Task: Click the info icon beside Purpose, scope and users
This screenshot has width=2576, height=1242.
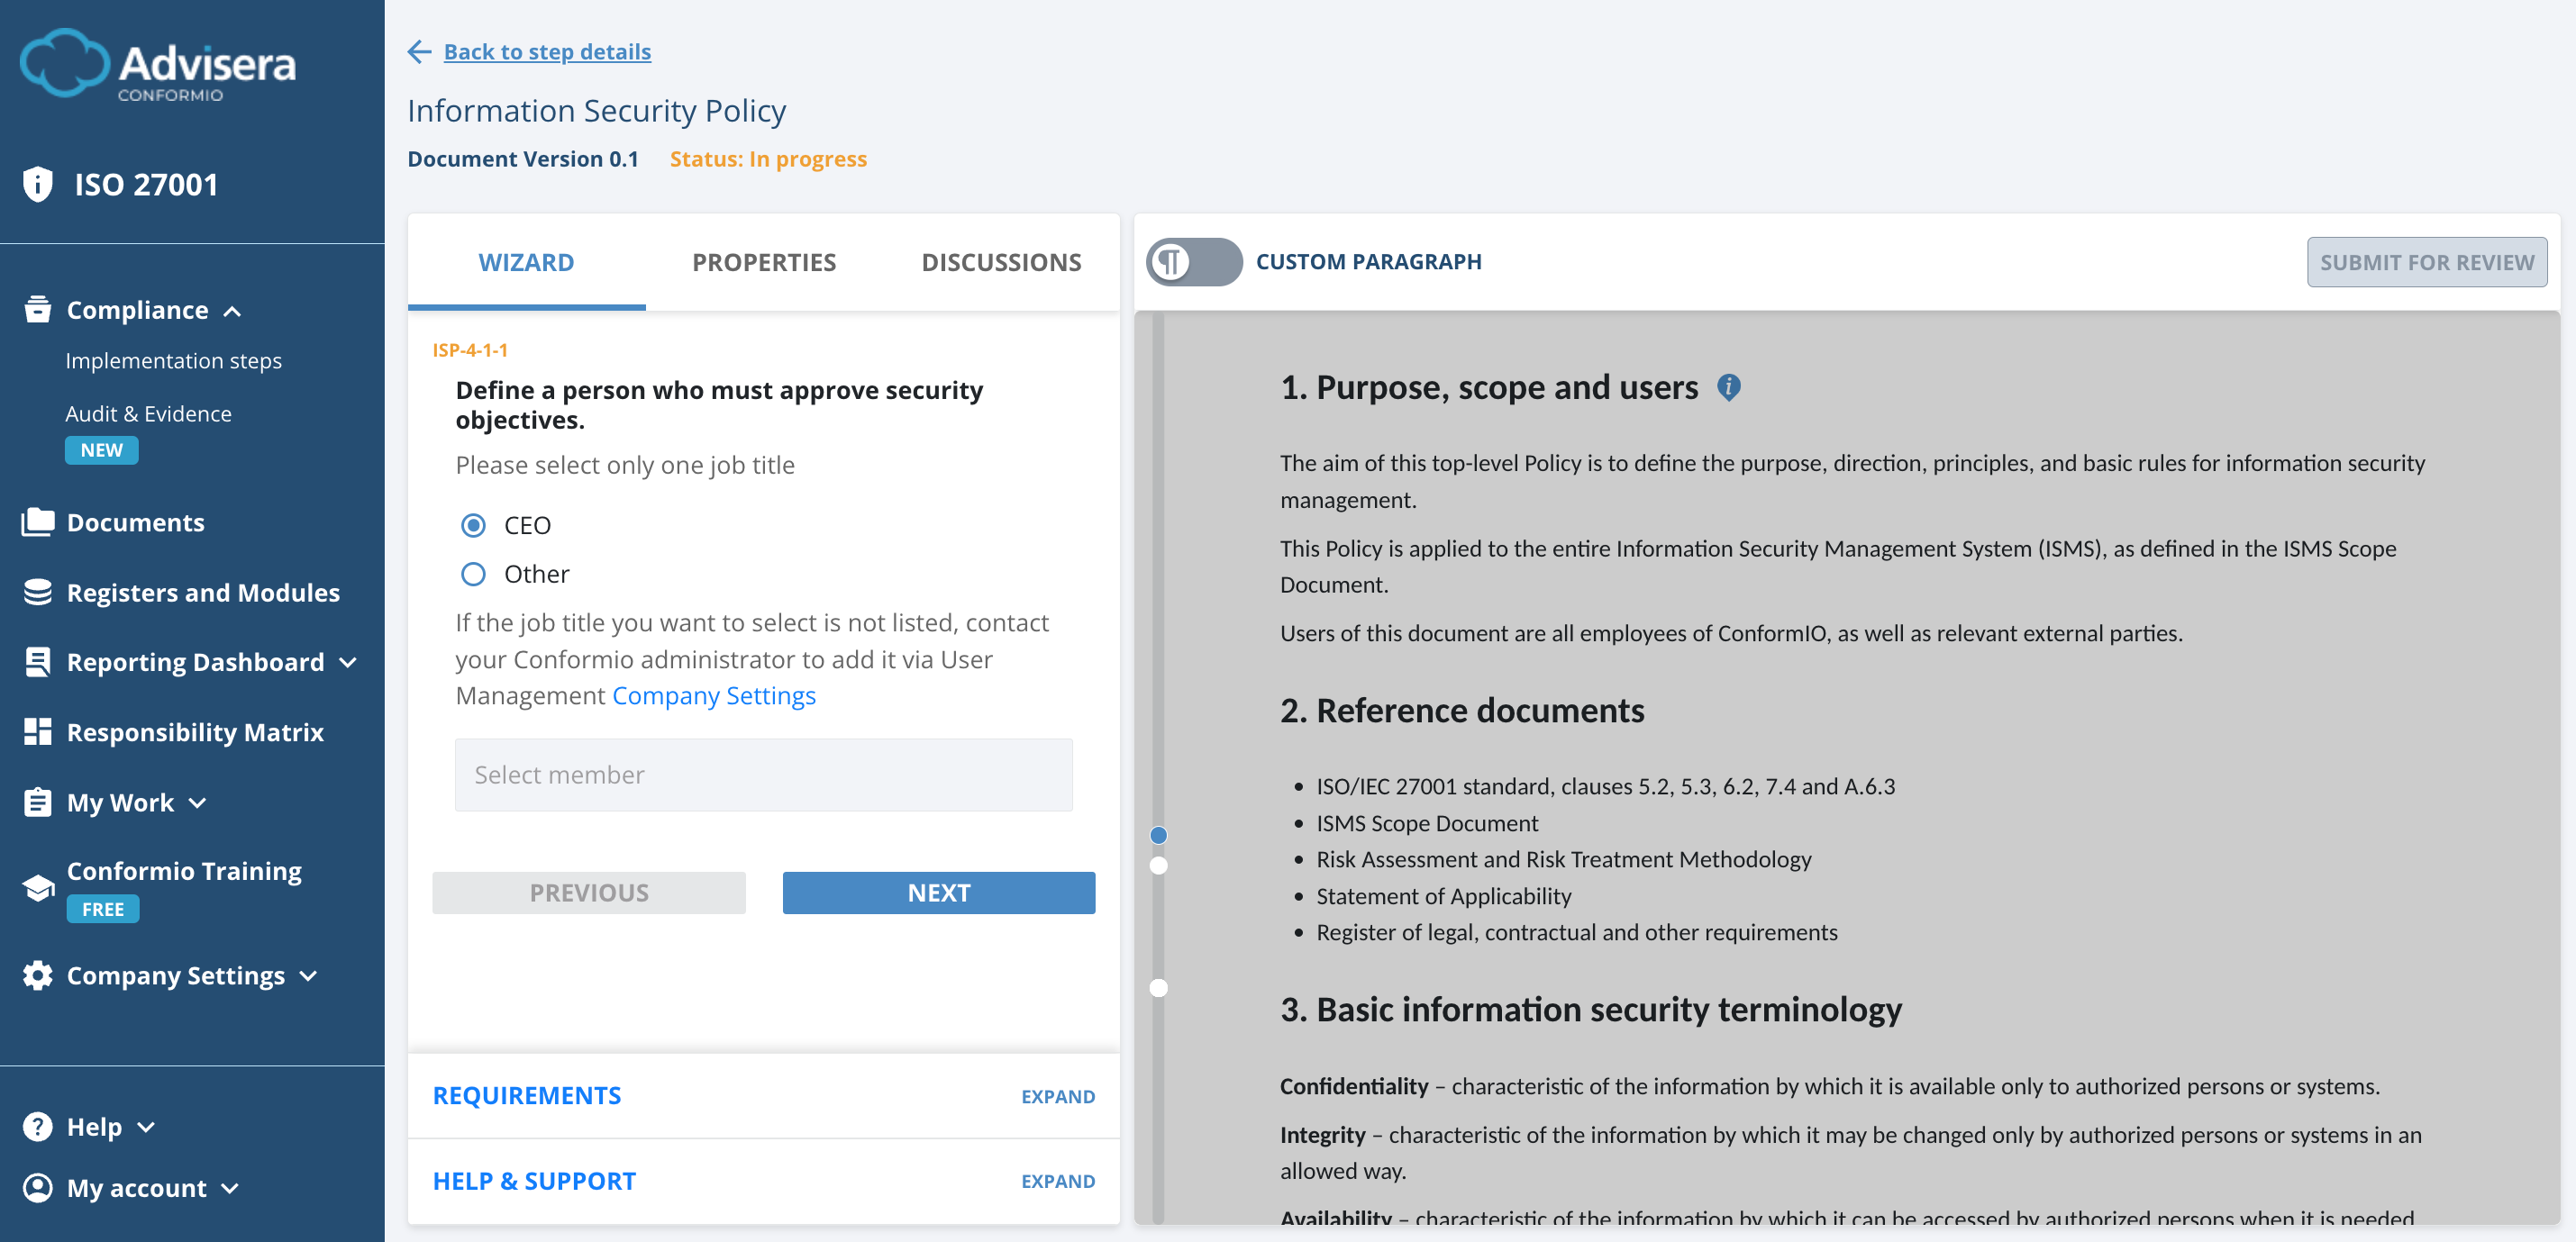Action: [1729, 388]
